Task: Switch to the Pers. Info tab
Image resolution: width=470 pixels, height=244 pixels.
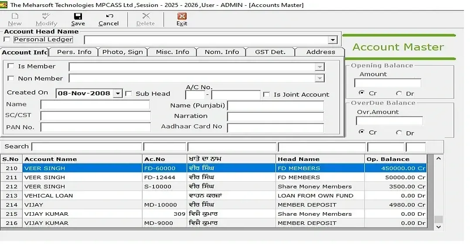Action: click(74, 52)
